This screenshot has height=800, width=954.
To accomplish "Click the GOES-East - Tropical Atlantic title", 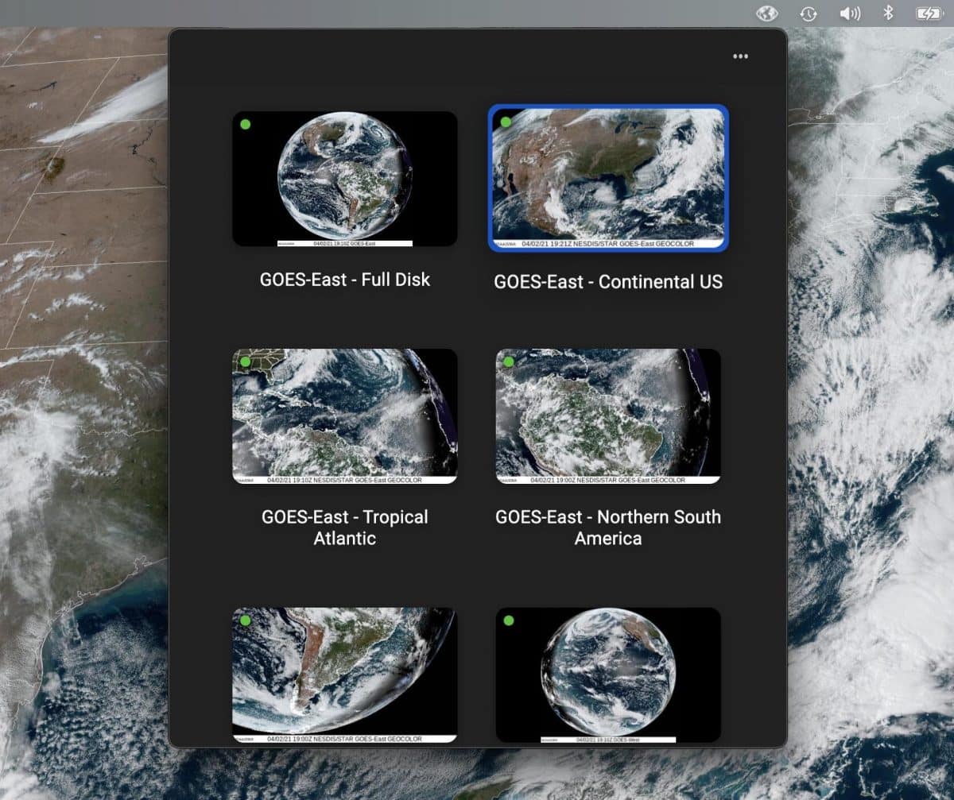I will [x=345, y=528].
